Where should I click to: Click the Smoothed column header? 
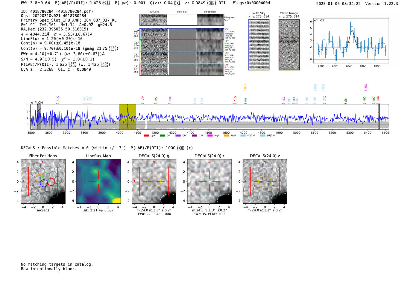point(210,12)
